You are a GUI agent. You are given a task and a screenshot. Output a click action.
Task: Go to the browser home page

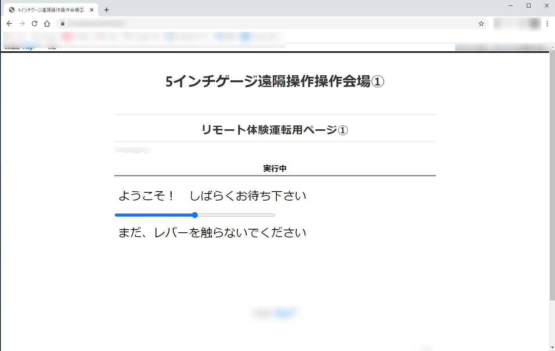pyautogui.click(x=47, y=24)
